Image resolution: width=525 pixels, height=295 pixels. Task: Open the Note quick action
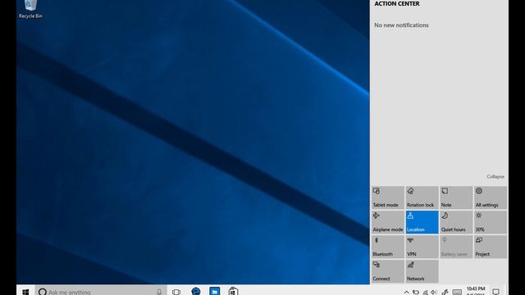(456, 197)
